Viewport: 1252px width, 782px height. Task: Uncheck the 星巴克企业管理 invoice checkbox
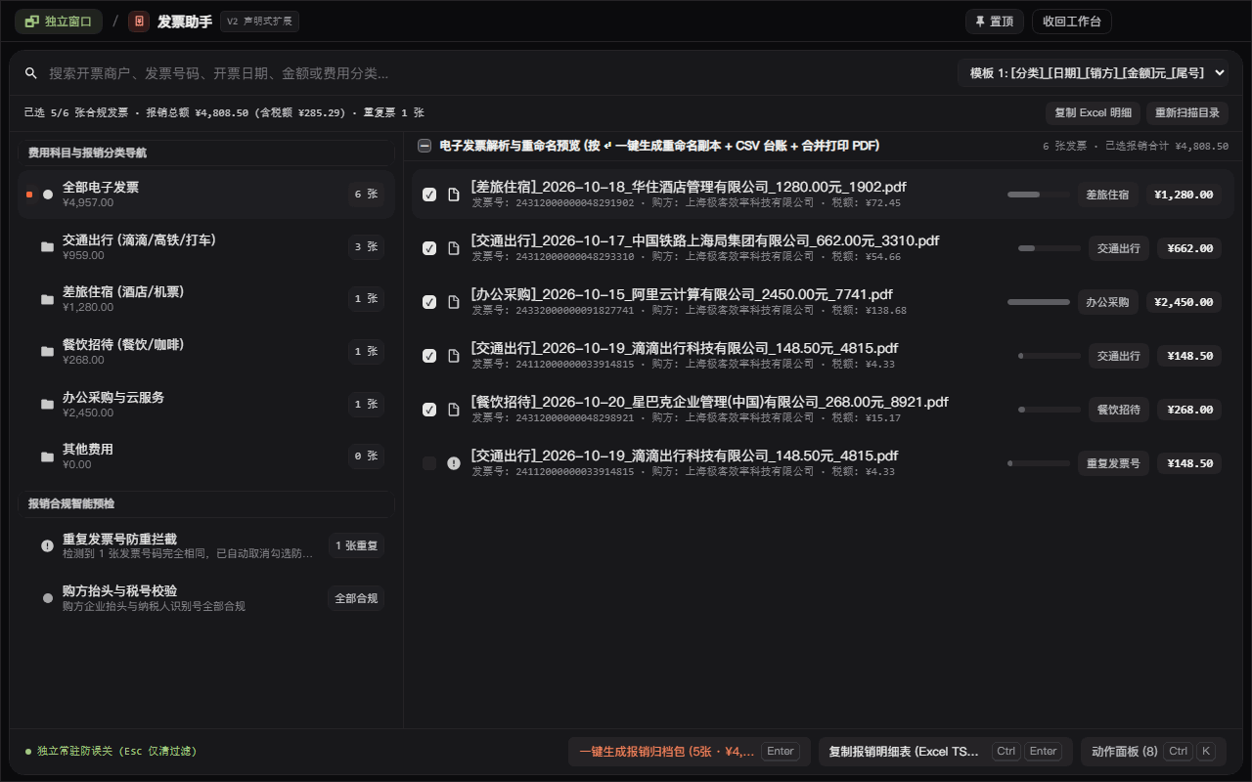click(429, 410)
